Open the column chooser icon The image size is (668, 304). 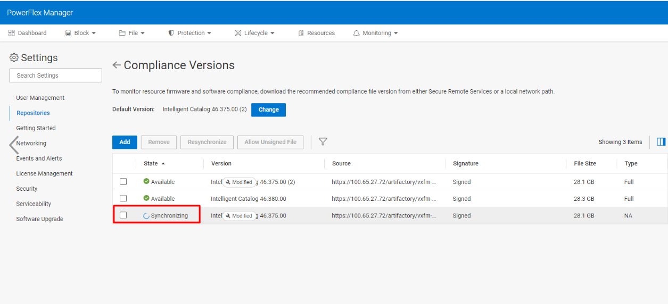point(661,142)
